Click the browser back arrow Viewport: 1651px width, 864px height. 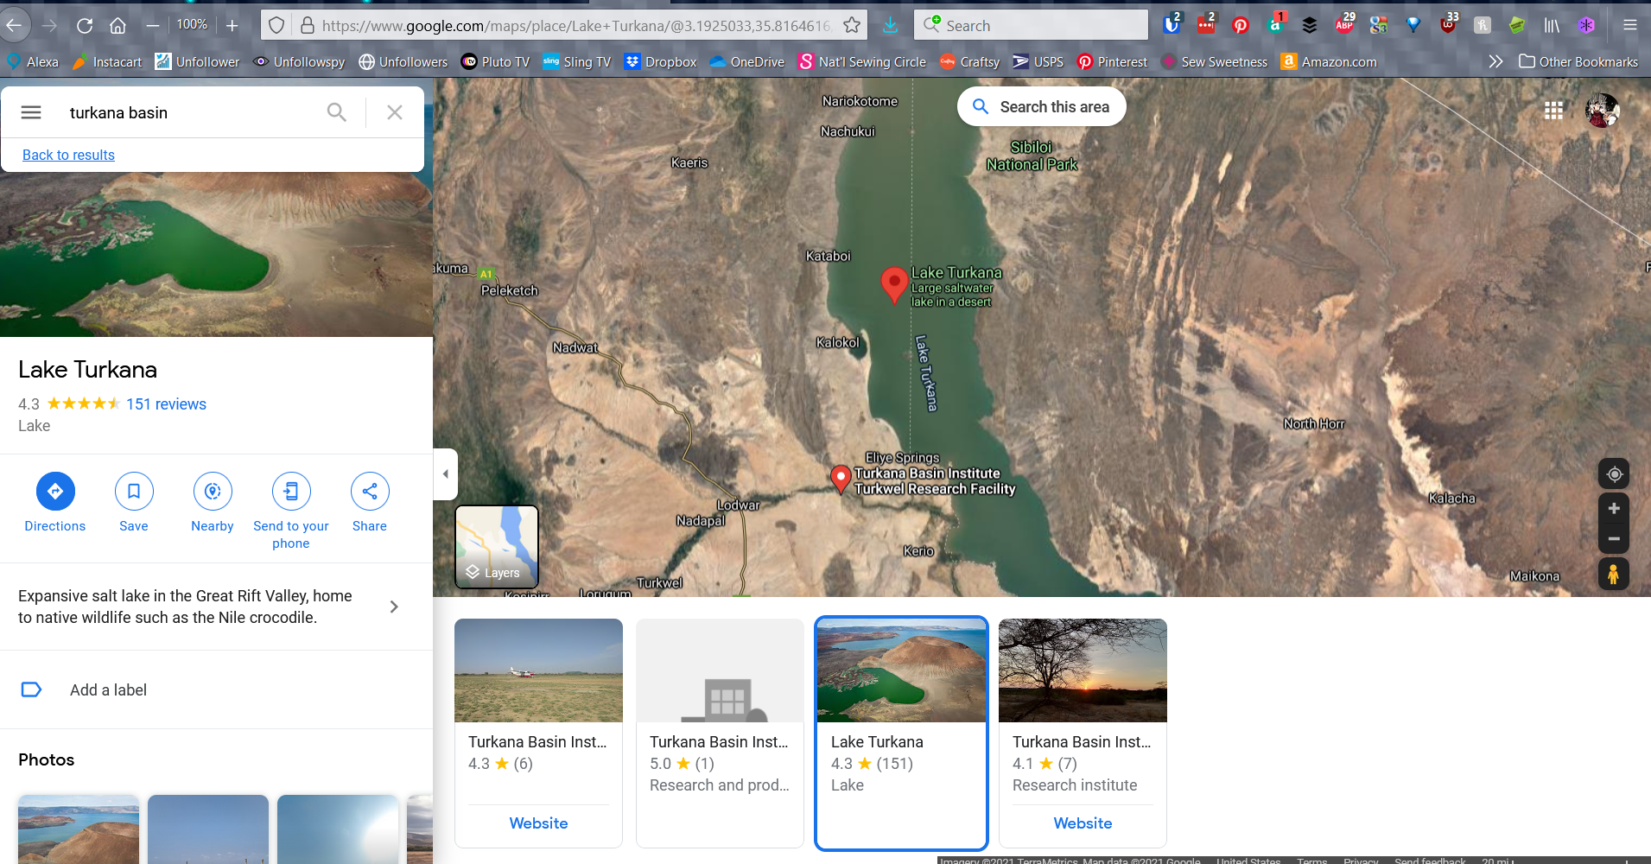[14, 26]
